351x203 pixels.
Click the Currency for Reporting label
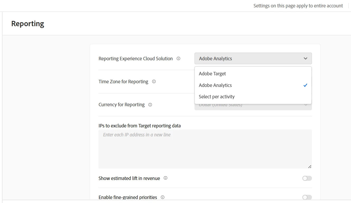121,105
